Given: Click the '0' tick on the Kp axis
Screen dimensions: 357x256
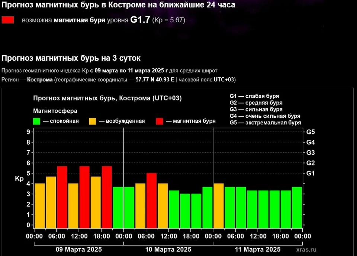Looking at the screenshot, I should coord(29,225).
